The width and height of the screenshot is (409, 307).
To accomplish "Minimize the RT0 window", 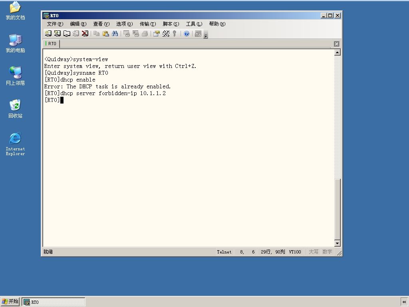I will coord(324,16).
